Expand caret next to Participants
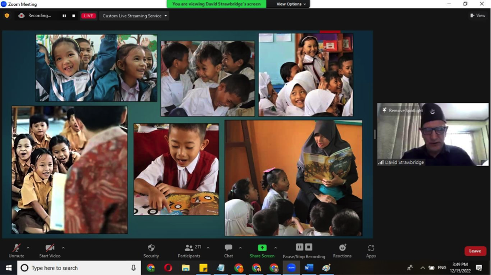Screen dimensions: 491x275 coord(208,248)
